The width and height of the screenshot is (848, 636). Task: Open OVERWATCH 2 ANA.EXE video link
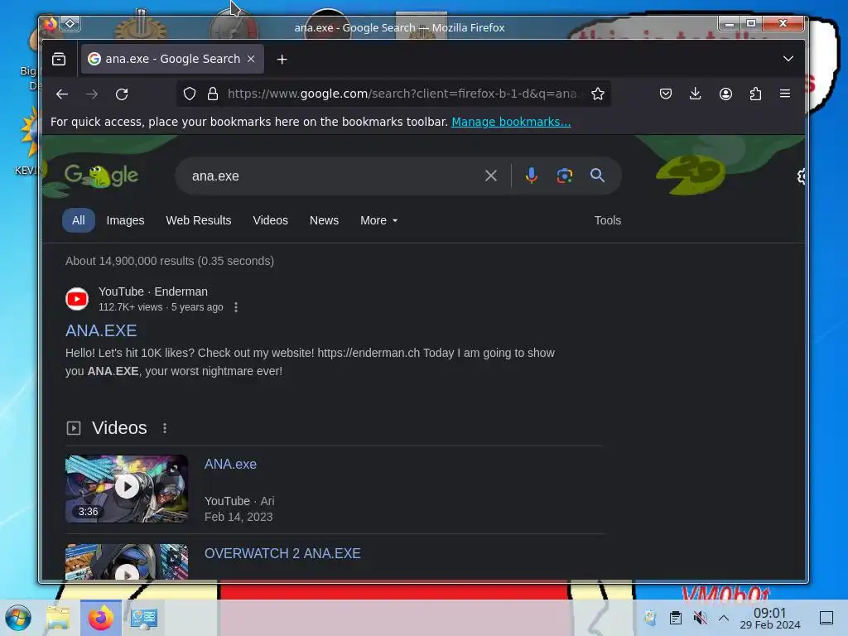(282, 553)
